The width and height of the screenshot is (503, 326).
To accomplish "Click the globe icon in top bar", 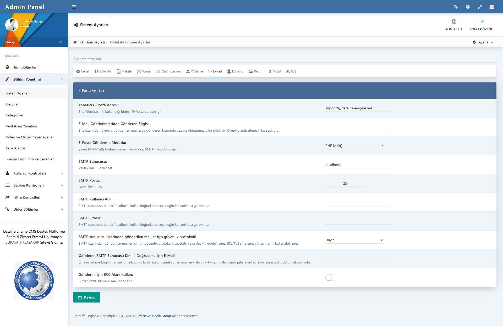I will (x=468, y=7).
